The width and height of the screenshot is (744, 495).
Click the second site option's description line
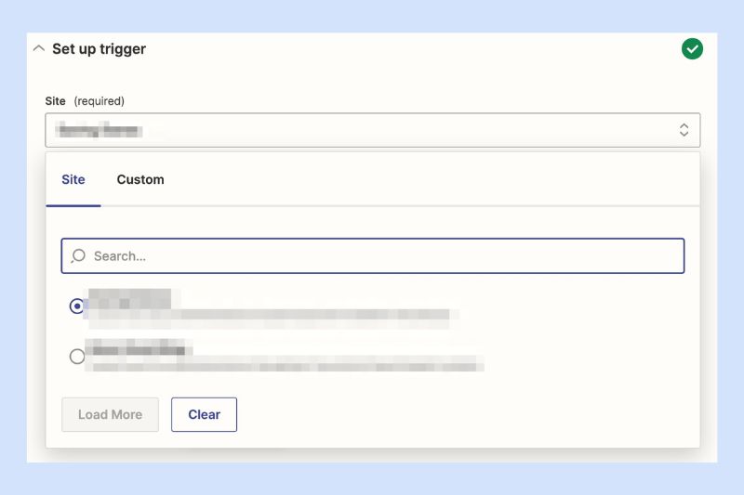coord(285,365)
